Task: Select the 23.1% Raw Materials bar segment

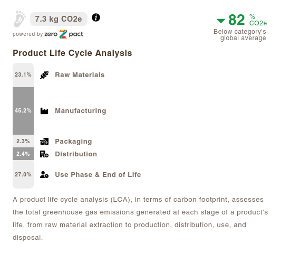Action: pos(23,75)
